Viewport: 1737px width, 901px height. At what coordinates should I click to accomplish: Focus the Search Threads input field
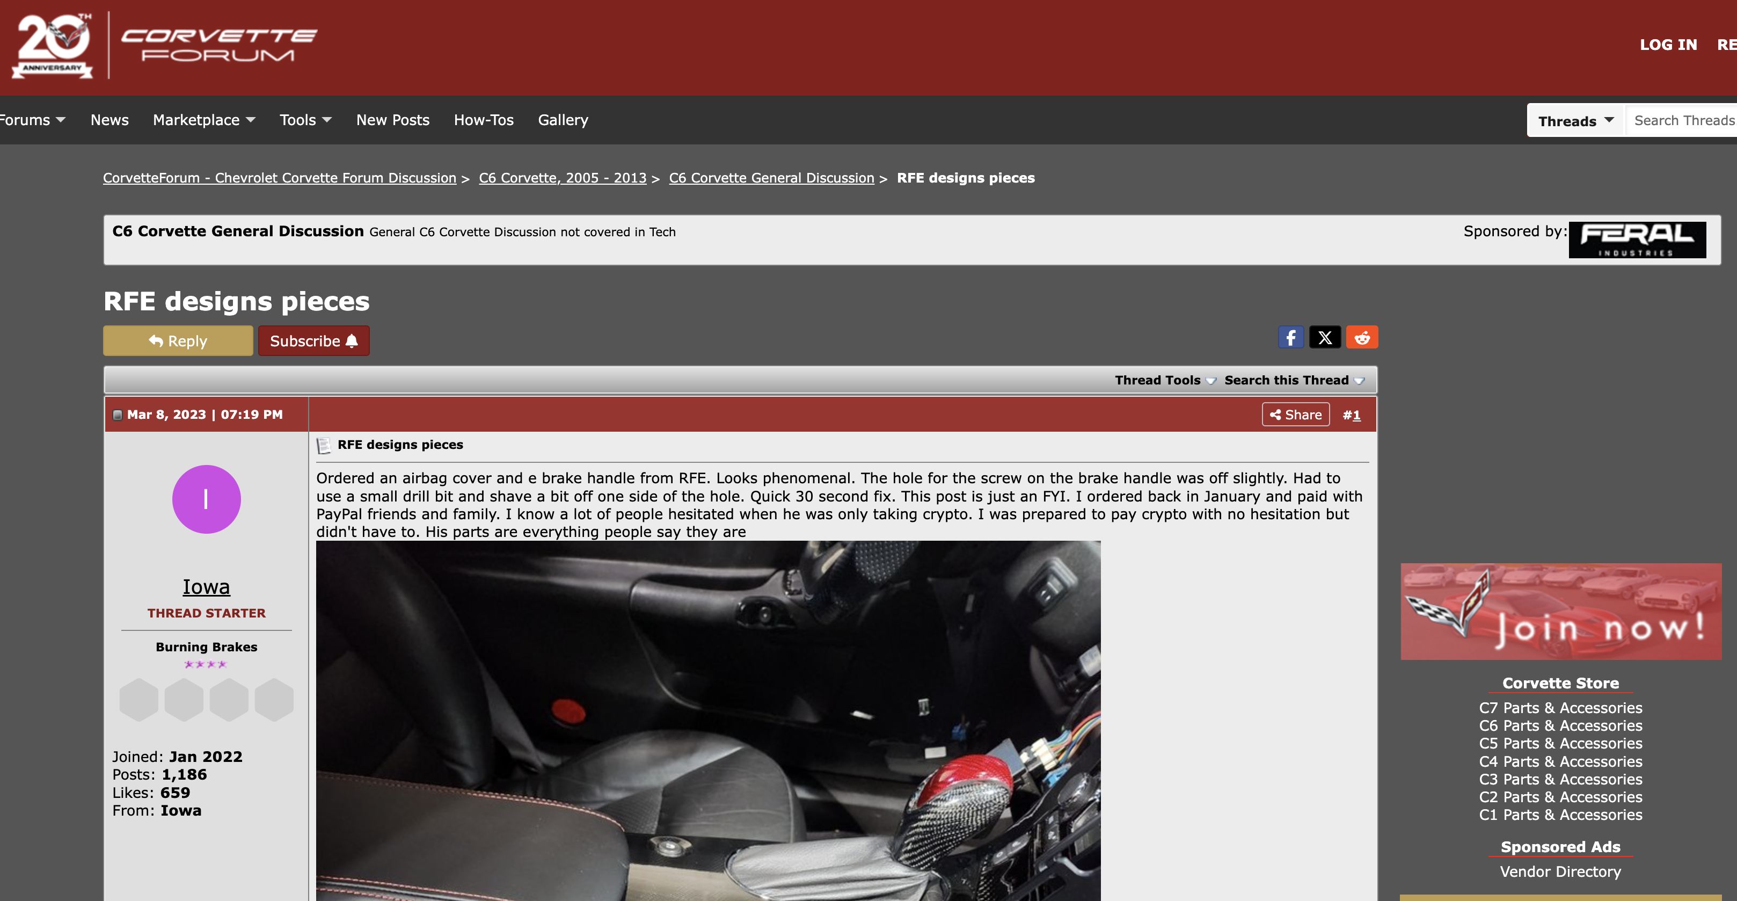1682,121
